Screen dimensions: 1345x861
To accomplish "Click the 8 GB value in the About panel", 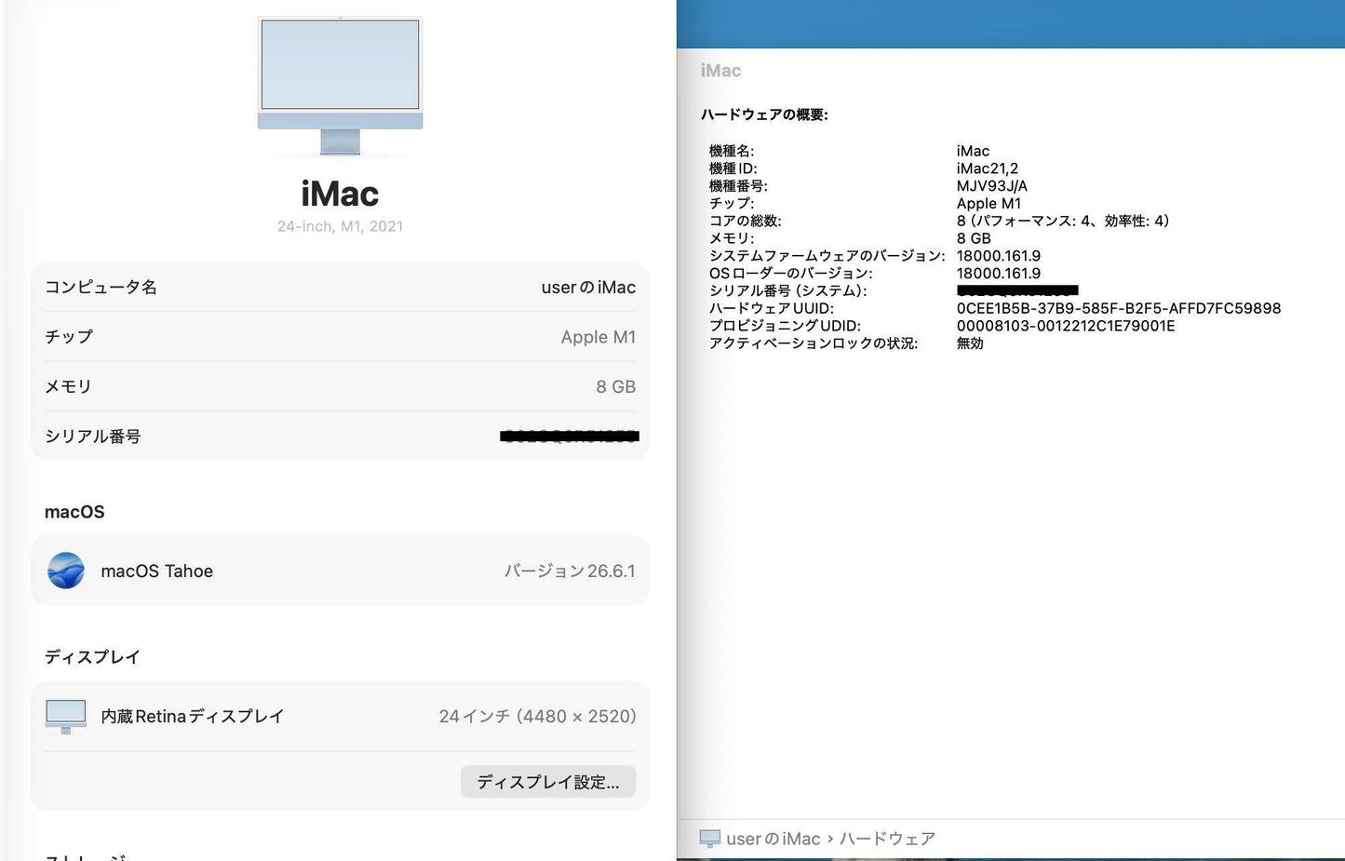I will click(616, 386).
